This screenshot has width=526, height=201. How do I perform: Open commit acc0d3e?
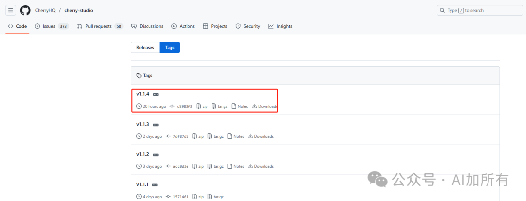177,166
